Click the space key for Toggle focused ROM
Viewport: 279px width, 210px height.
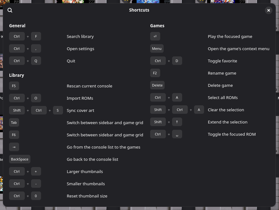coord(177,134)
